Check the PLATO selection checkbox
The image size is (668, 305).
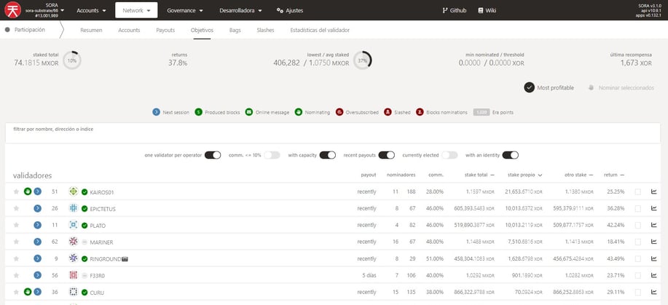[637, 225]
